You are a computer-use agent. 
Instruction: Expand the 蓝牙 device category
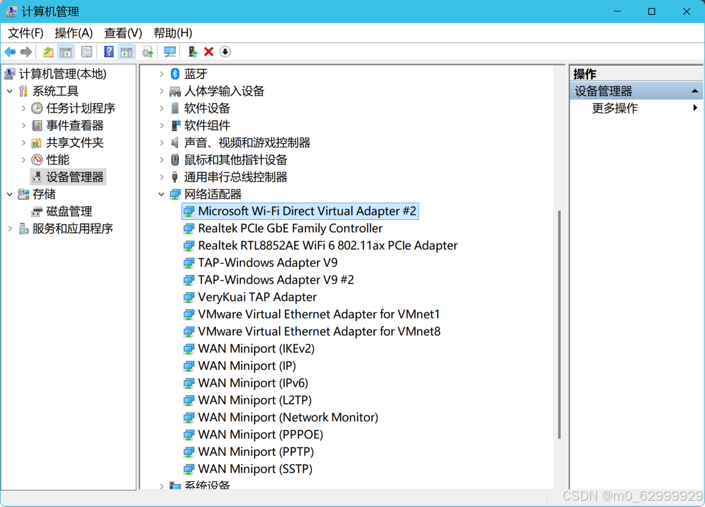(161, 74)
